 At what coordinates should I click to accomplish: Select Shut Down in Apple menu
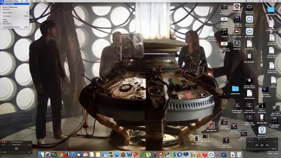14,23
